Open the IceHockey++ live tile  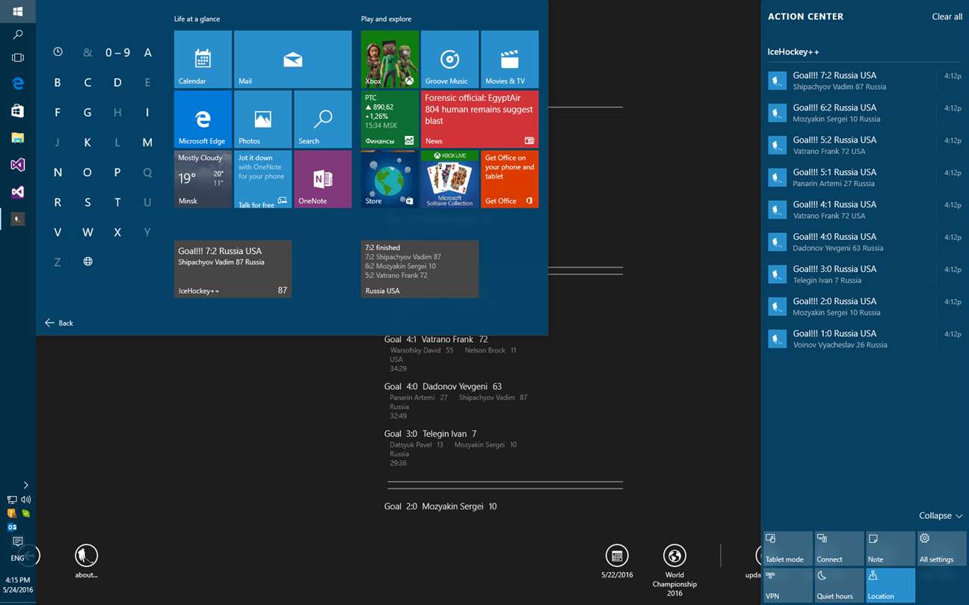[x=233, y=269]
